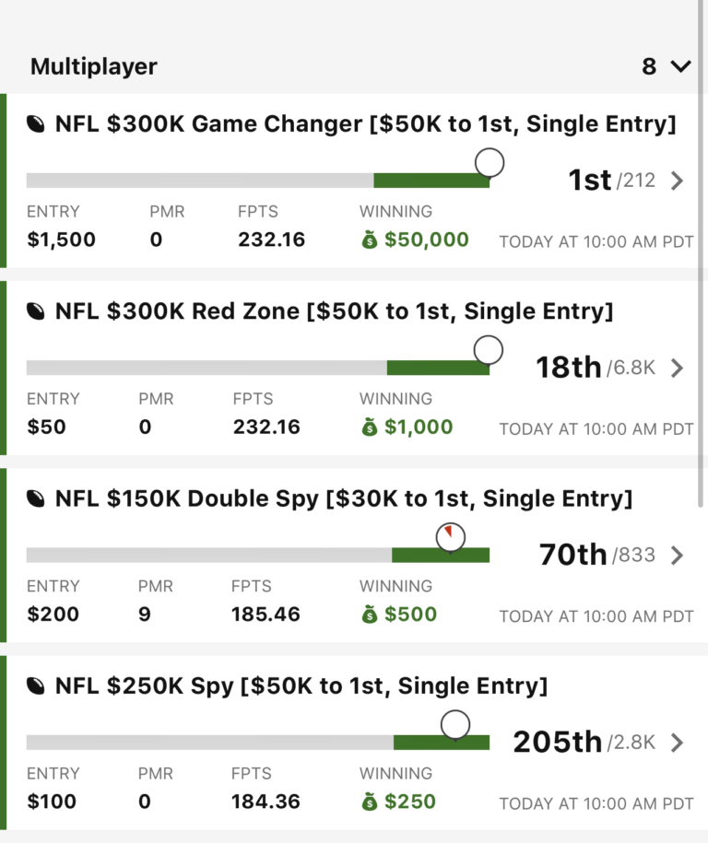Open NFL $150K Double Spy contest title

coord(344,499)
